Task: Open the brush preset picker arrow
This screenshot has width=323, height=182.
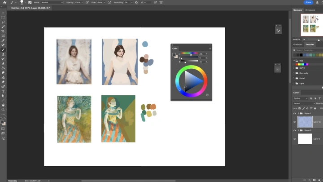Action: tap(25, 3)
